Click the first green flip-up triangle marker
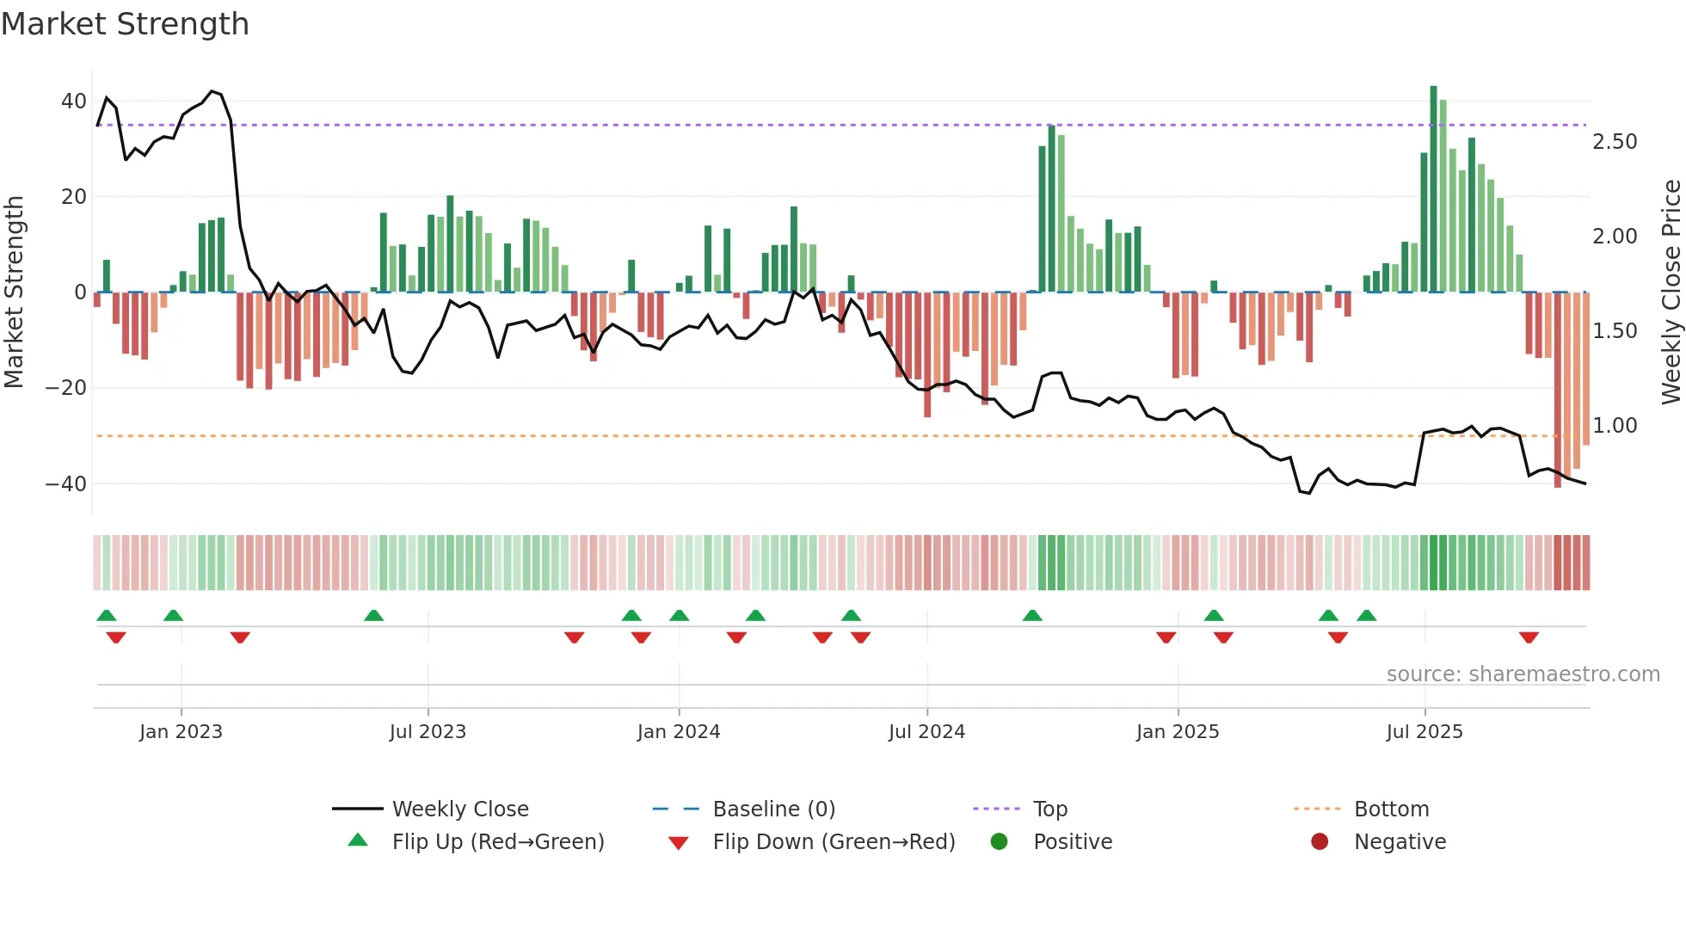The image size is (1686, 948). click(107, 615)
